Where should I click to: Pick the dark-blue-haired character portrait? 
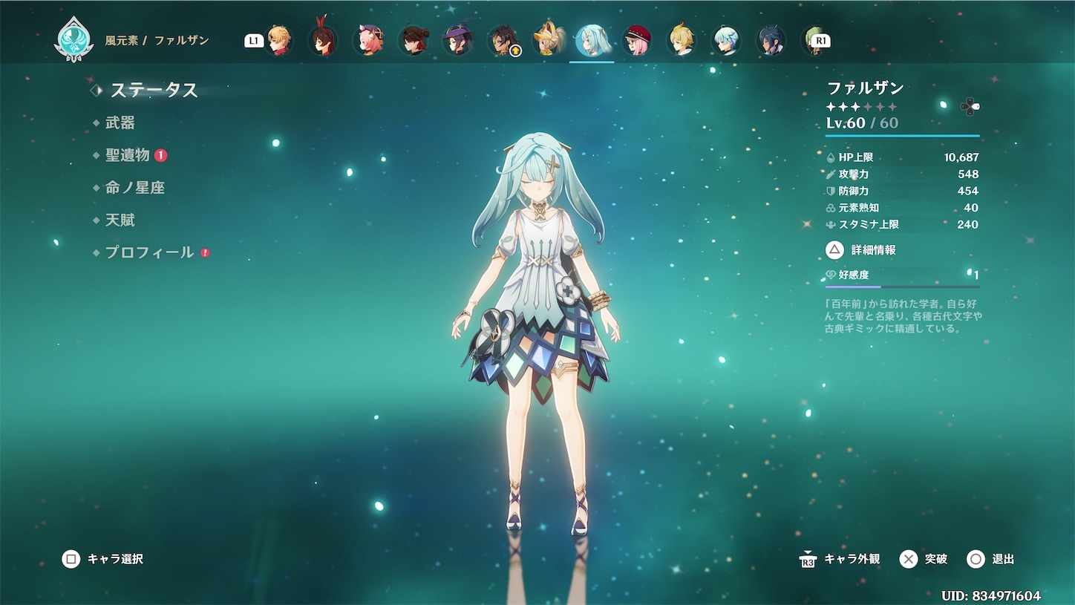point(771,40)
